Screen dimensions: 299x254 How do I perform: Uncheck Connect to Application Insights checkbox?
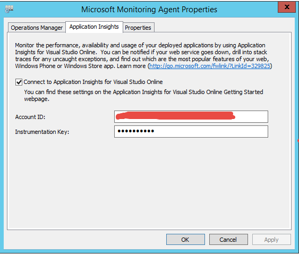(19, 82)
